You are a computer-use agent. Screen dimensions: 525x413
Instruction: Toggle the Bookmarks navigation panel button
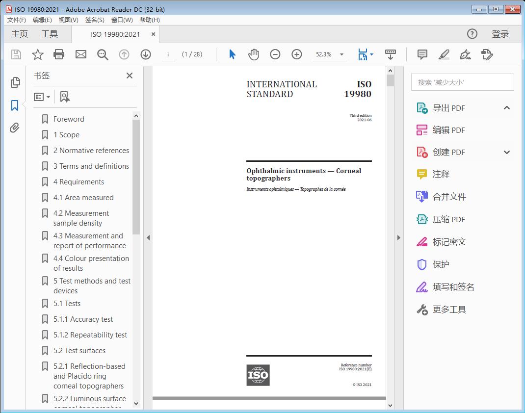tap(15, 105)
